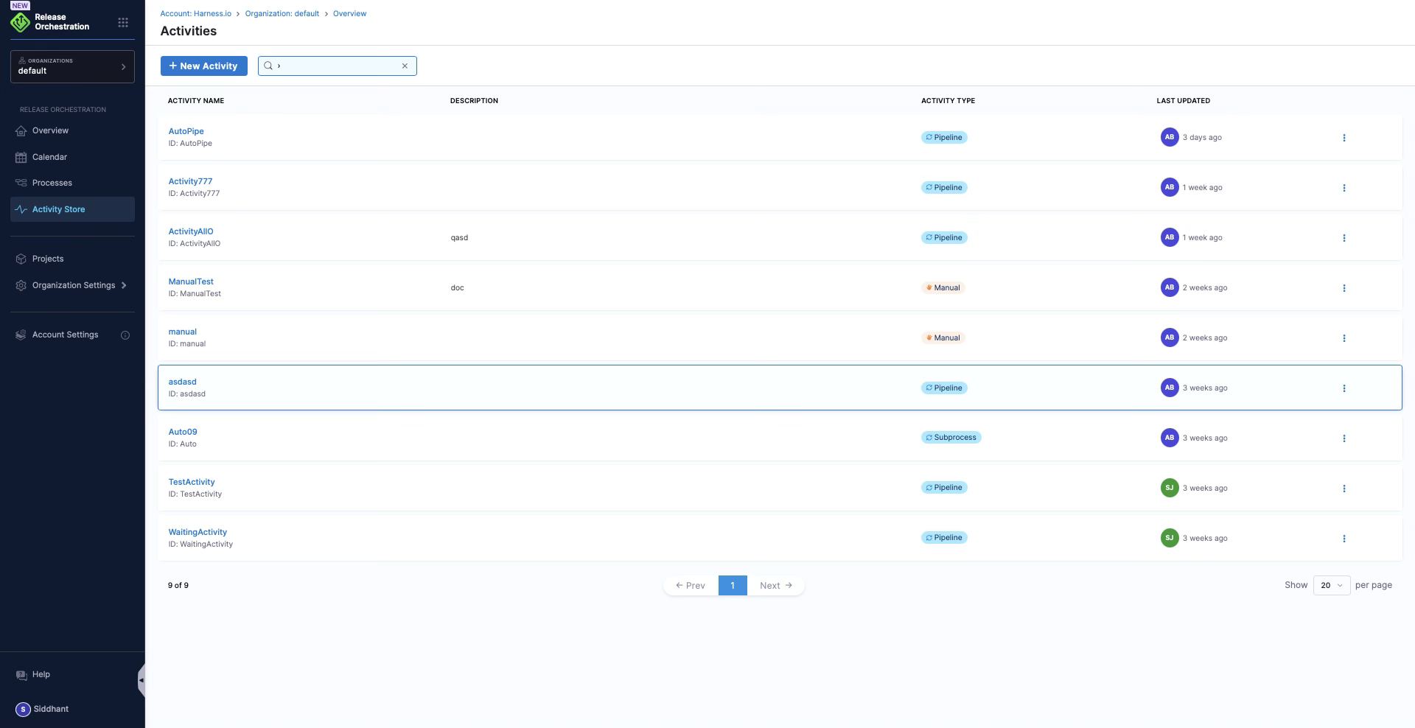Open the Activity777 activity link
Screen dimensions: 1415x728
190,181
